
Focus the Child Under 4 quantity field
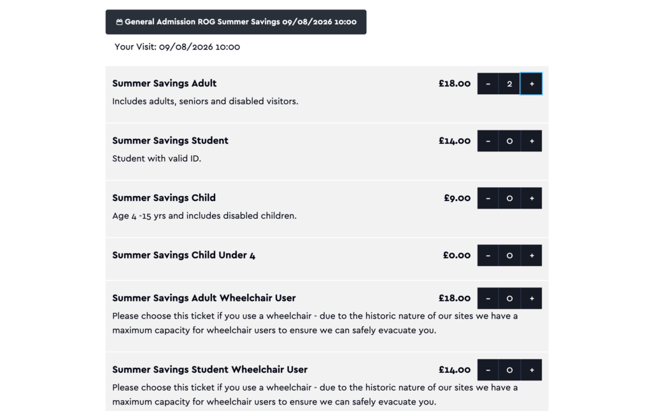[x=509, y=256]
